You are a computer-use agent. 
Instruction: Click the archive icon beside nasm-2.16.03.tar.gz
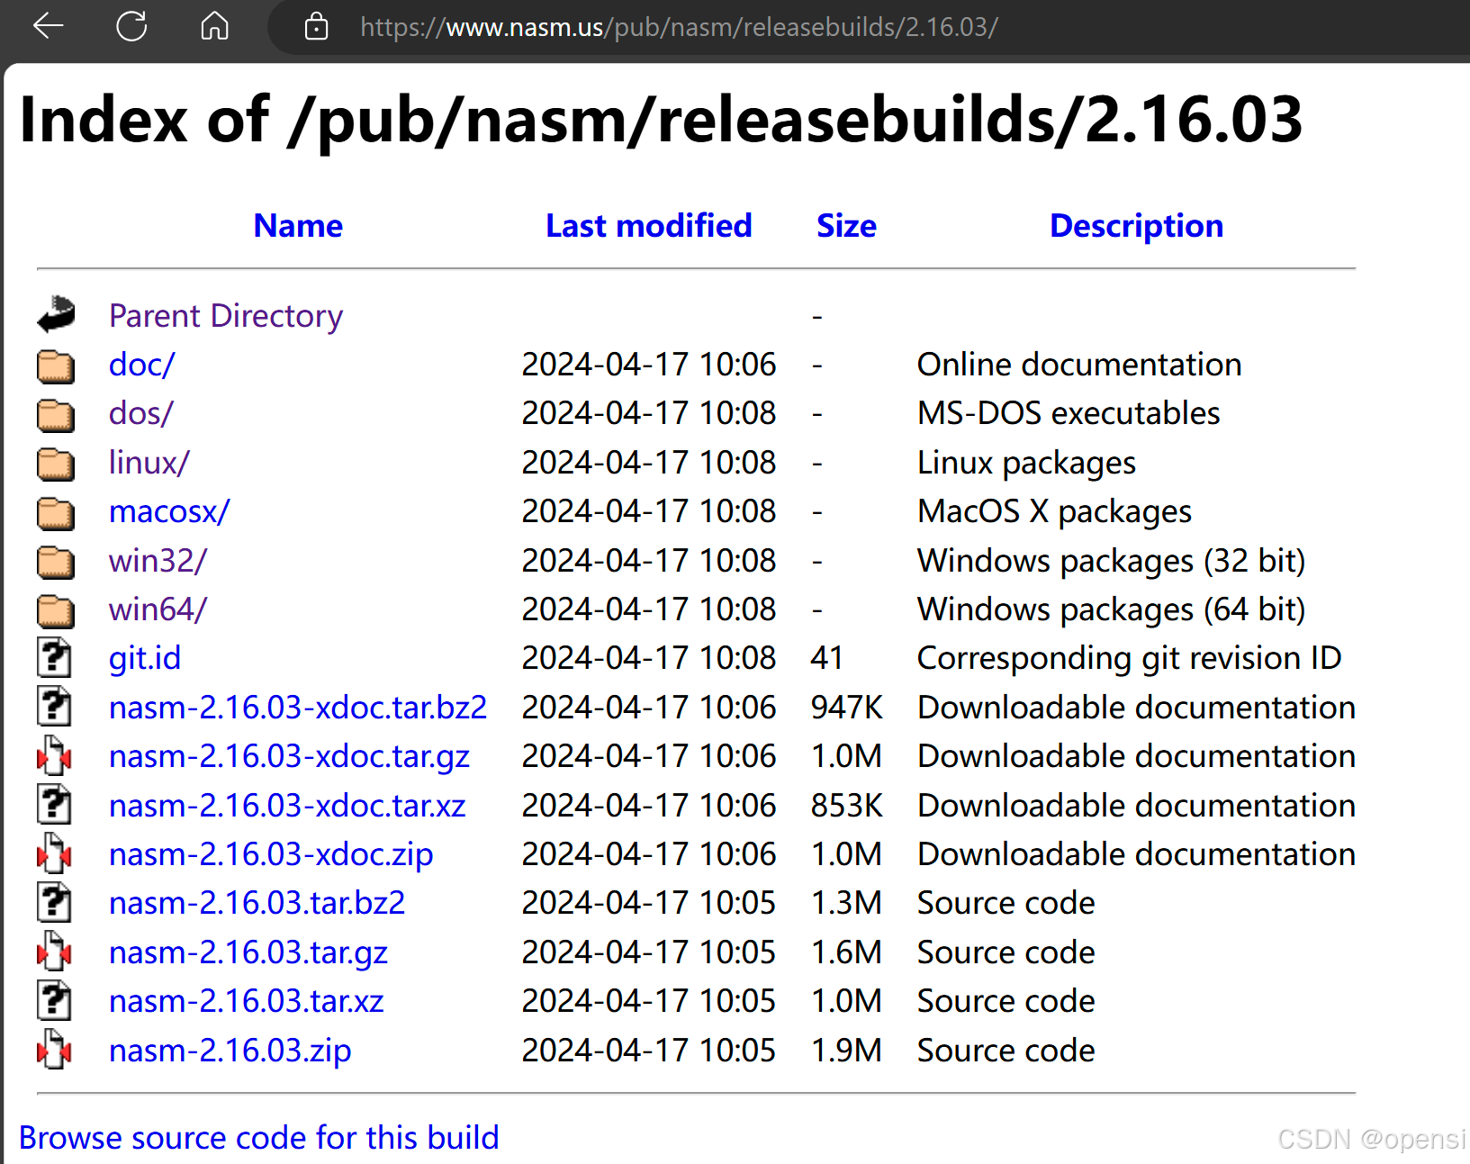[54, 952]
